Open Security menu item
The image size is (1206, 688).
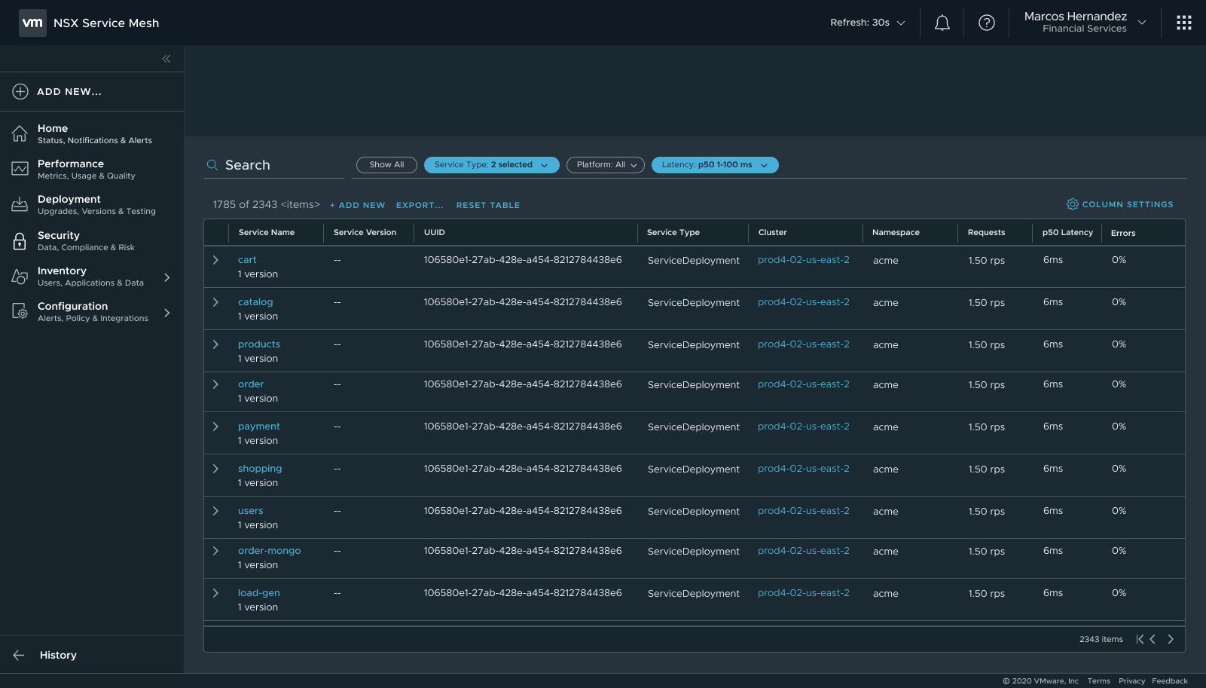(92, 240)
